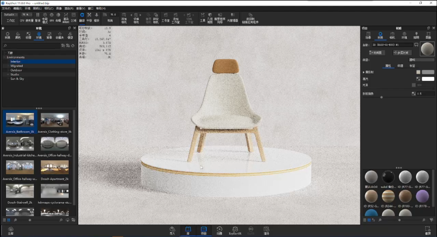This screenshot has width=437, height=237.
Task: Toggle Region (区域) render
Action: [x=74, y=17]
